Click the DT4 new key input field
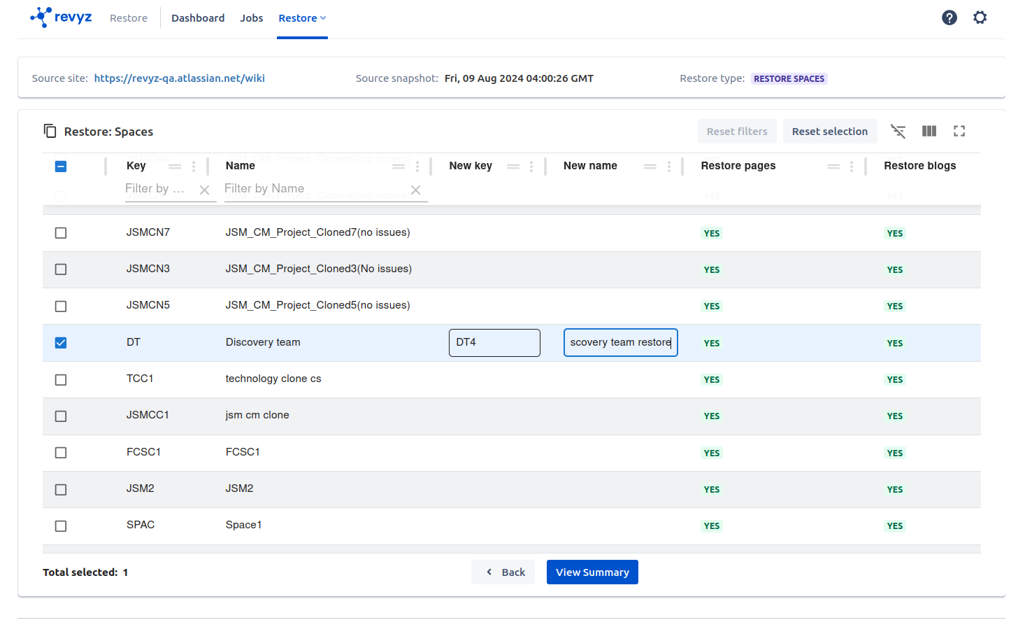The width and height of the screenshot is (1018, 634). [494, 343]
